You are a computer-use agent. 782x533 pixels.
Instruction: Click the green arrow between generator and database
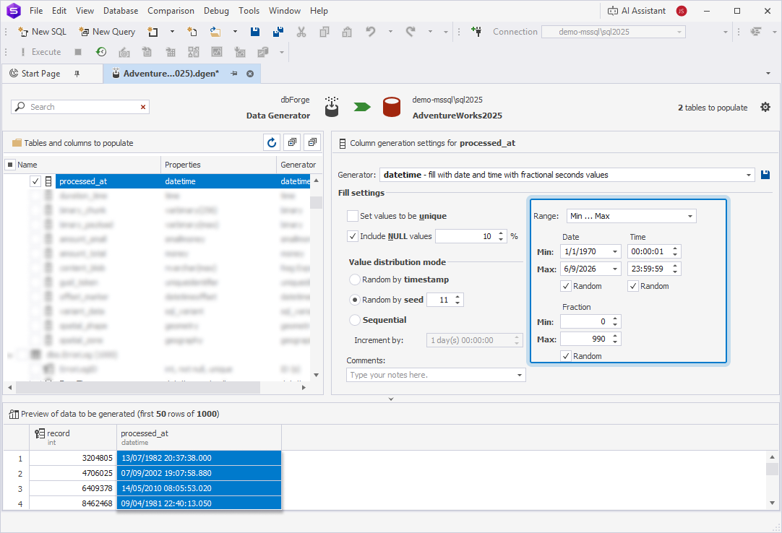tap(362, 107)
